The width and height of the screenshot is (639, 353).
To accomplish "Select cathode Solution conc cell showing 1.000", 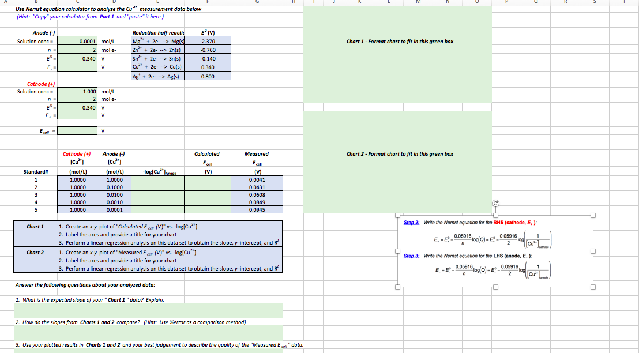I will 77,91.
